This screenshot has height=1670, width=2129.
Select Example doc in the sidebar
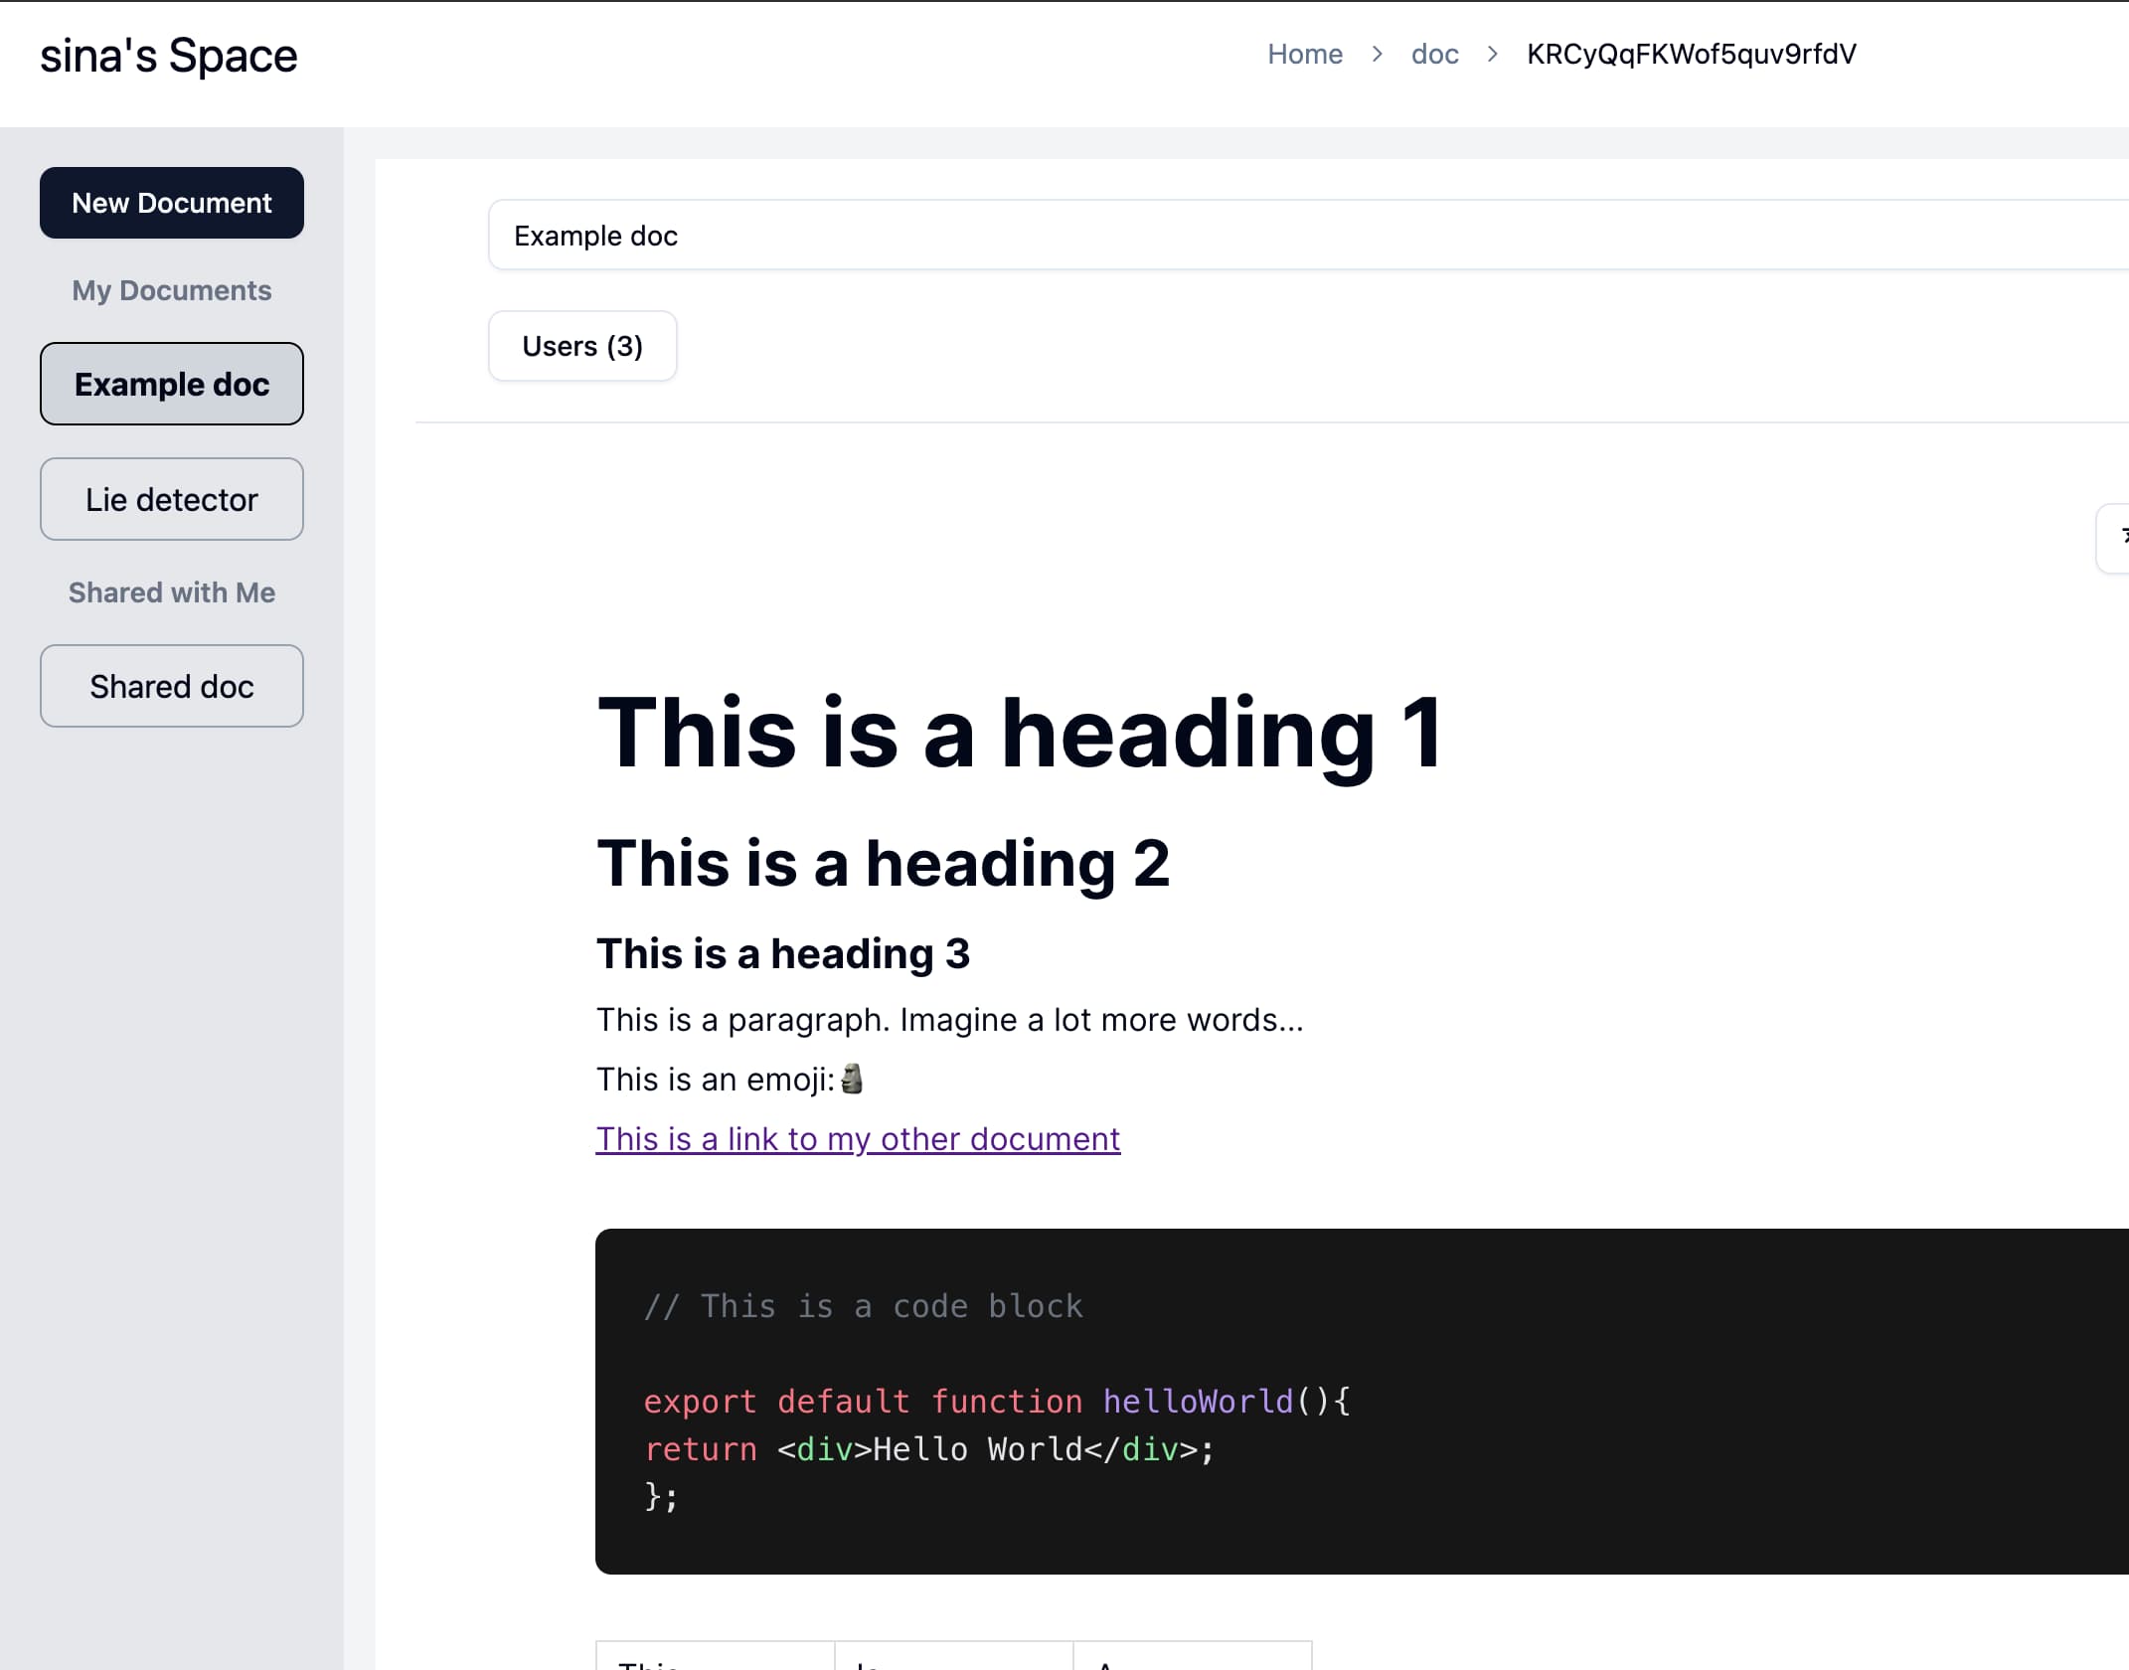pyautogui.click(x=172, y=384)
